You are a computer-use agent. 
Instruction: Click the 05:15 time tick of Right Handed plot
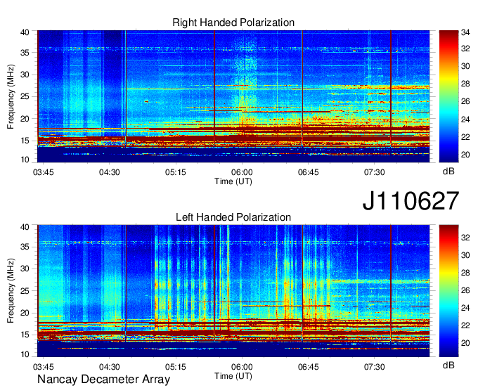[176, 172]
